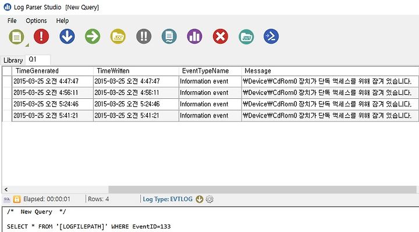
Task: Click the log type down-arrow icon
Action: point(200,199)
